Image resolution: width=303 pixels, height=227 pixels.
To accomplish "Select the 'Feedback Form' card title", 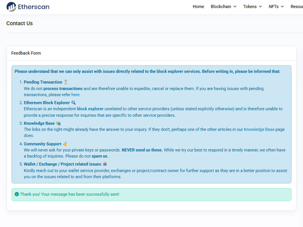I will click(26, 53).
